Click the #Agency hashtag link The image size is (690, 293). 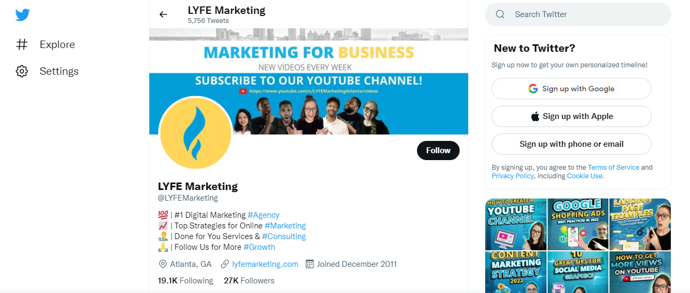[263, 215]
